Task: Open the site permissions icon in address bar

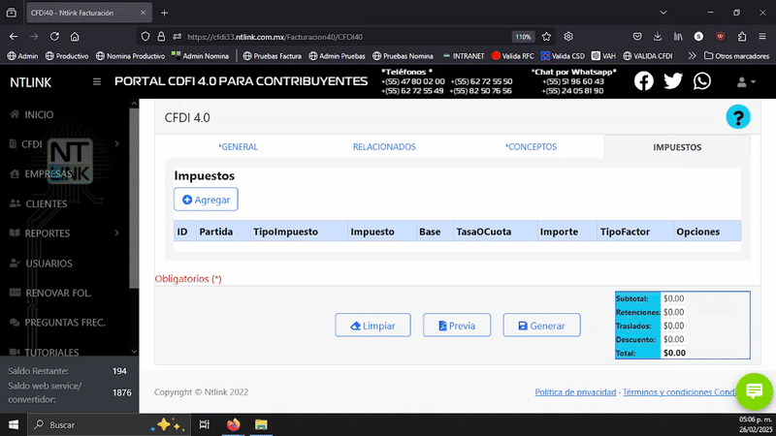Action: [177, 37]
